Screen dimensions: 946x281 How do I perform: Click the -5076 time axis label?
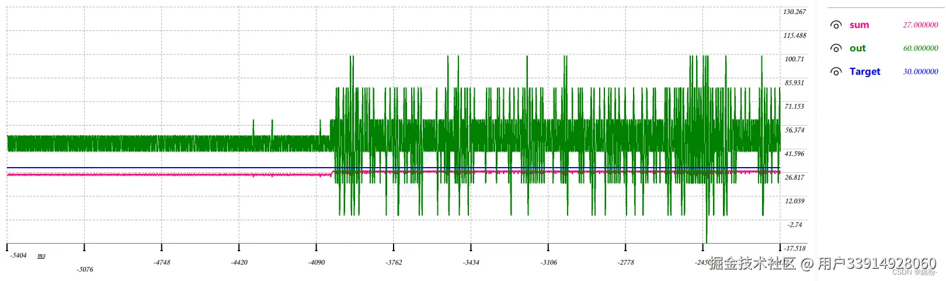pos(85,270)
